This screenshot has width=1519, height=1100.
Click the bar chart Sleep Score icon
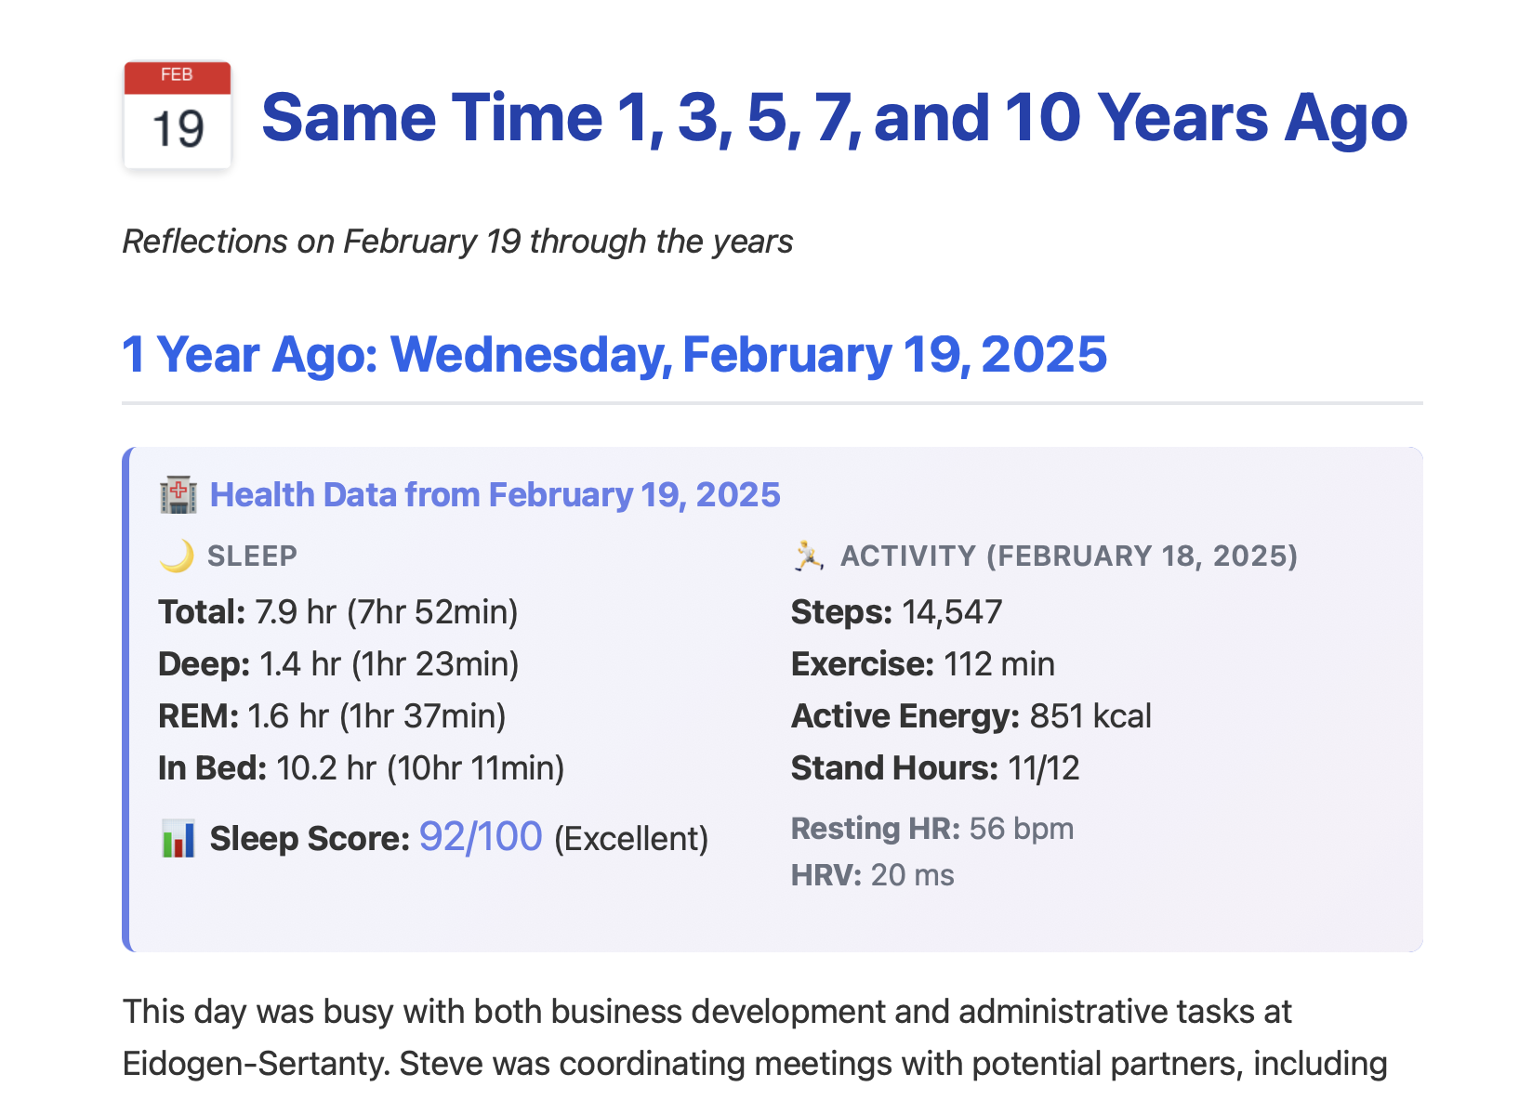click(178, 839)
